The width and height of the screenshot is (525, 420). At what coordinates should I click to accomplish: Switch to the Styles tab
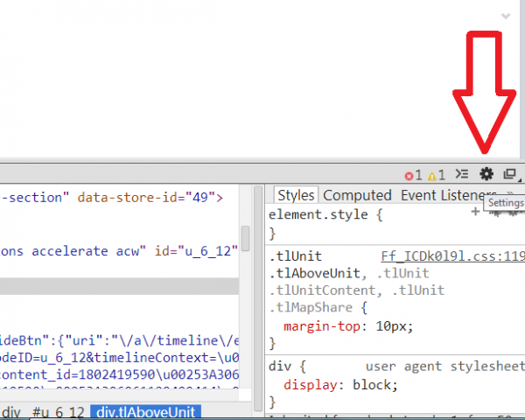point(297,195)
